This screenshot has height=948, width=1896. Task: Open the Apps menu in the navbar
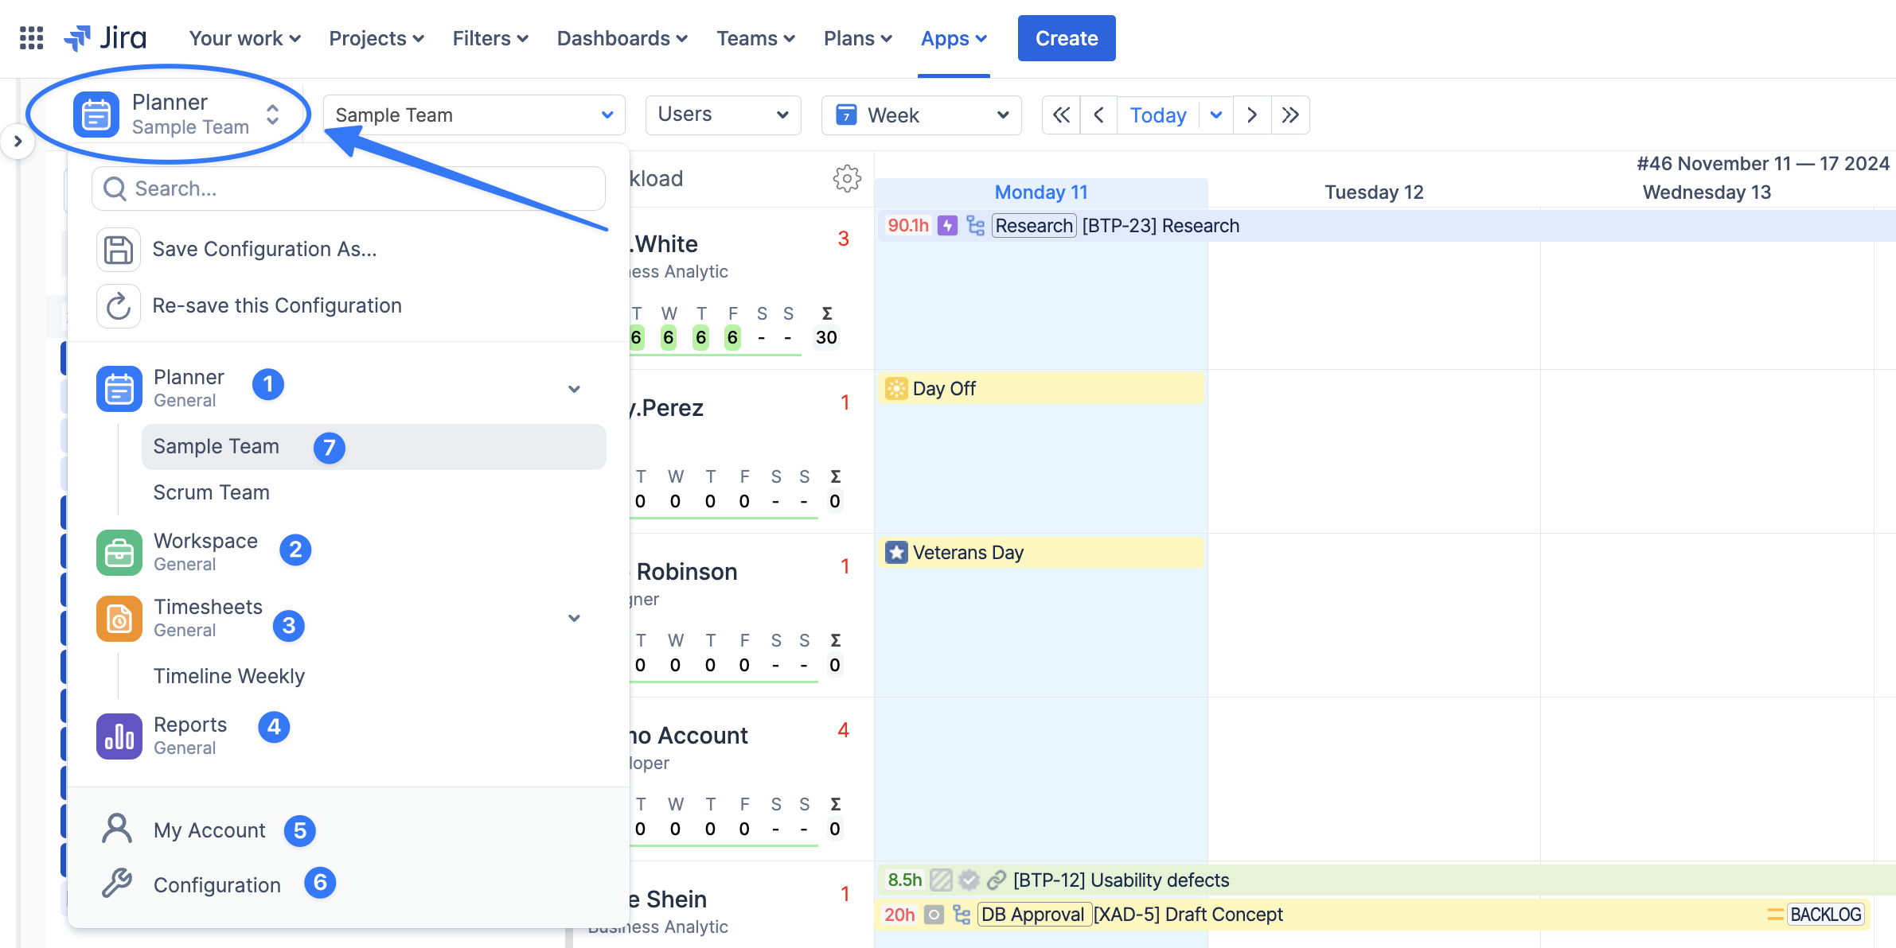point(954,38)
